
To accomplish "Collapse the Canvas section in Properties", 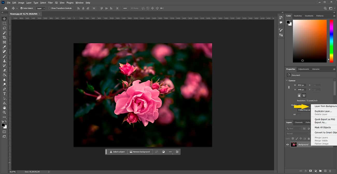I will pos(287,81).
